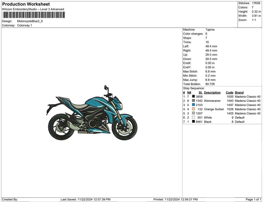Click the Orange Sorbet color swatch

click(193, 109)
